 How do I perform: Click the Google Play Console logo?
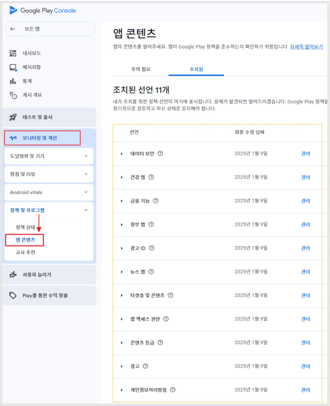pos(43,10)
